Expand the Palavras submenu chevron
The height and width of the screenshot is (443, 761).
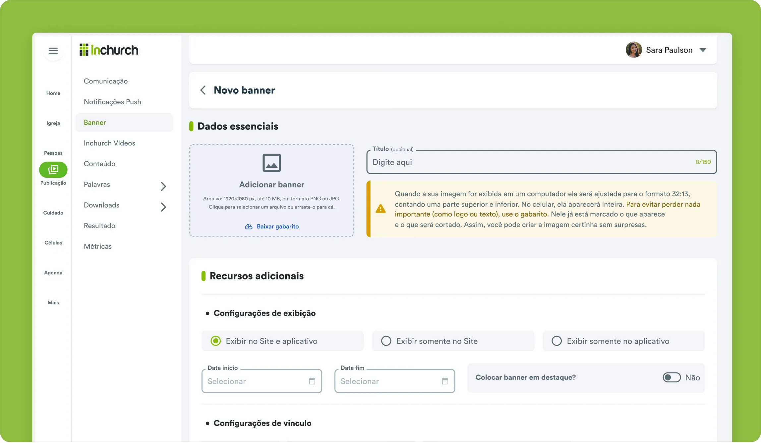163,186
